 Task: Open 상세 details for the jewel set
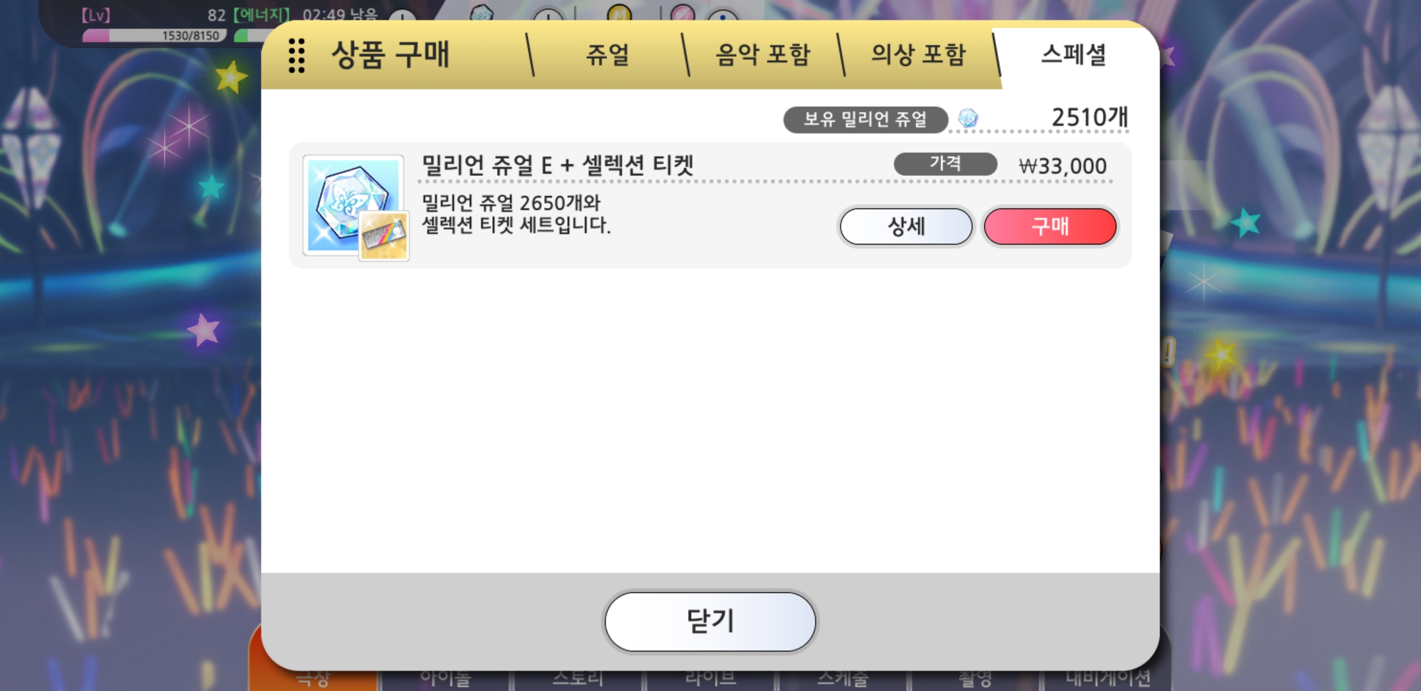(x=906, y=226)
